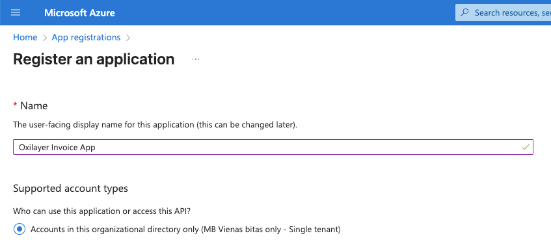Click the Name field label
Image resolution: width=551 pixels, height=240 pixels.
(x=34, y=106)
